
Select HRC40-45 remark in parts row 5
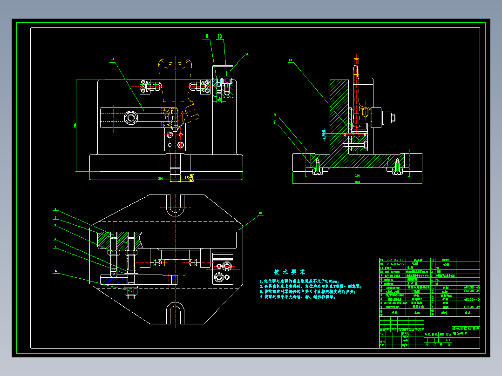[x=472, y=291]
